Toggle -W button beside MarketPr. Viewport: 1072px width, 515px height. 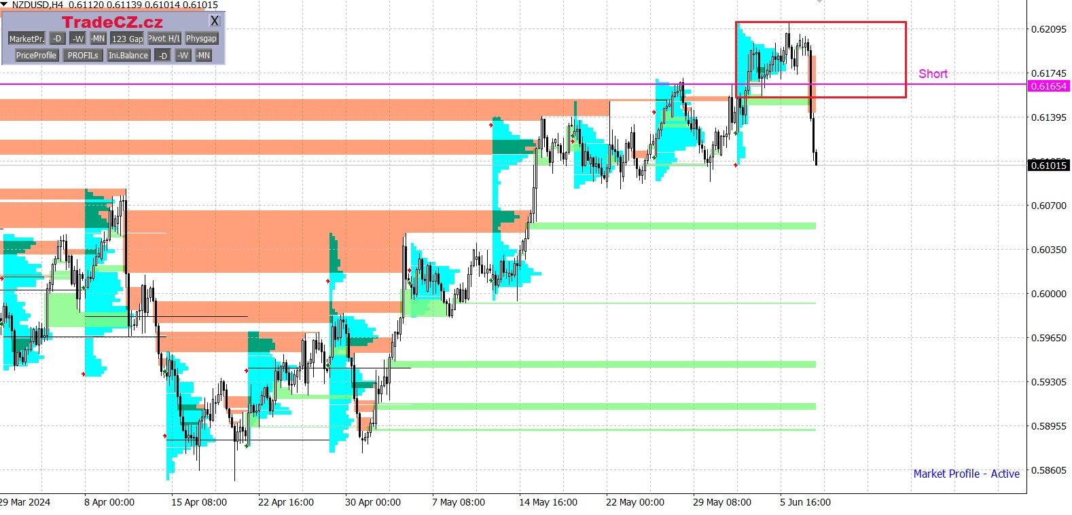click(78, 39)
